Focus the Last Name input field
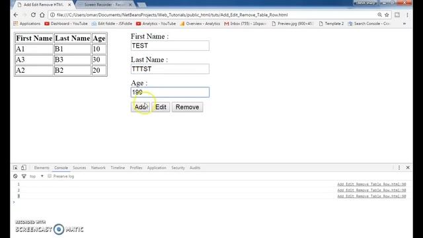 pos(170,69)
